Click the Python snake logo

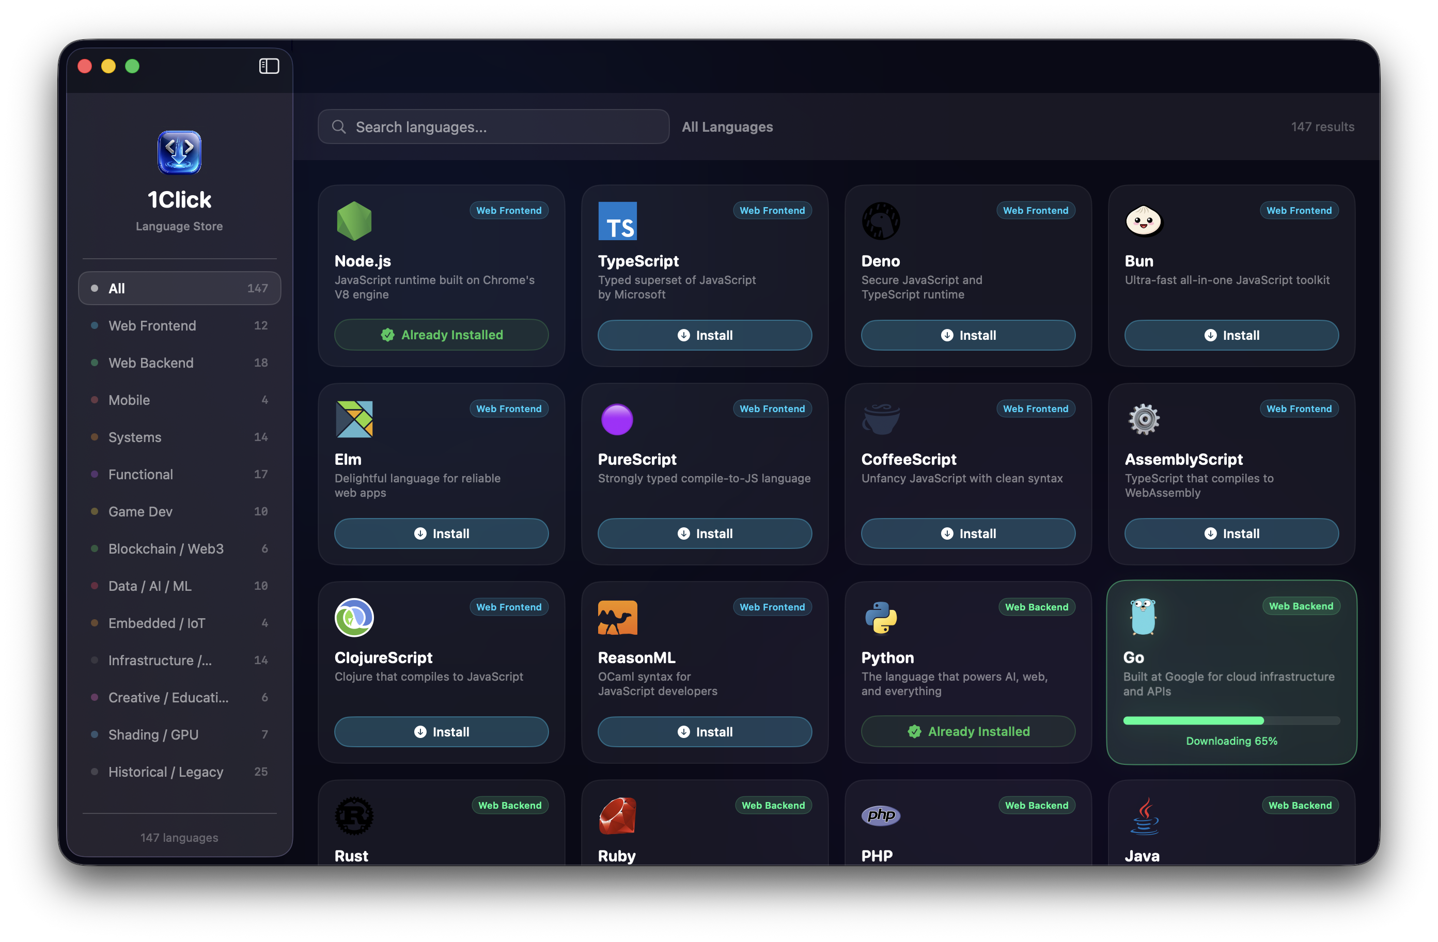tap(881, 617)
